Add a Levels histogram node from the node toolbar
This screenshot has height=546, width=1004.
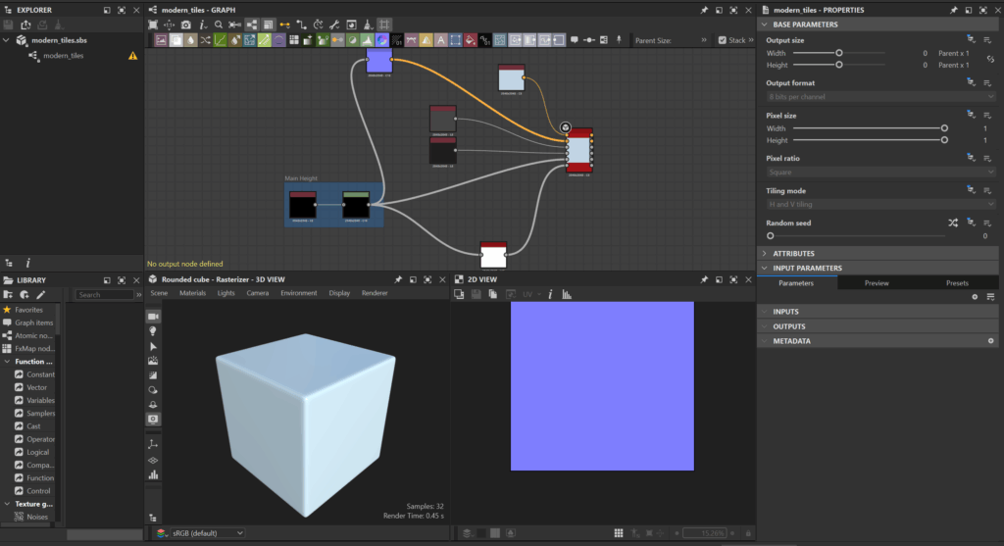(367, 40)
